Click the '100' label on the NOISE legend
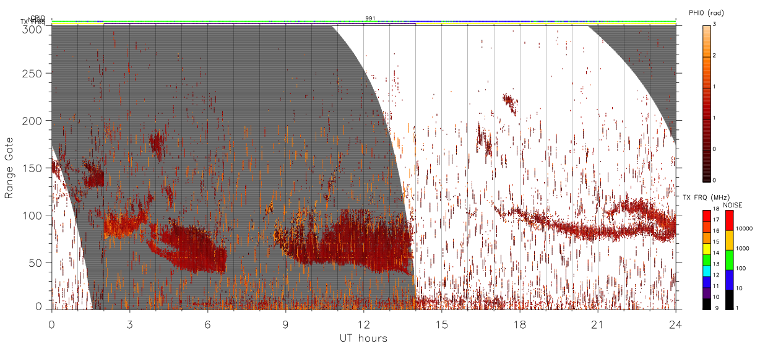Image resolution: width=760 pixels, height=351 pixels. (x=741, y=269)
